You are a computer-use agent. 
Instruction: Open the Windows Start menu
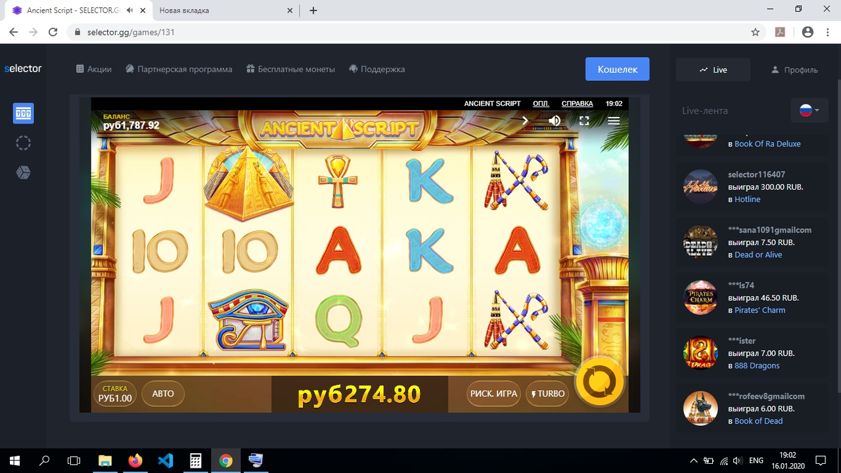(14, 461)
